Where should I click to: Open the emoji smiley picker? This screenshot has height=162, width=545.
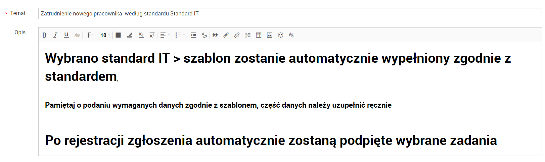point(281,35)
